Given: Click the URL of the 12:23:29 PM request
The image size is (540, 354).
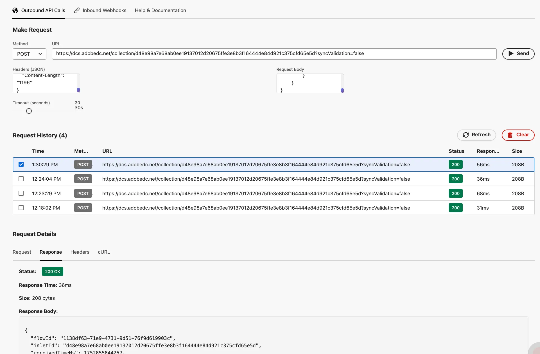Looking at the screenshot, I should pyautogui.click(x=256, y=194).
